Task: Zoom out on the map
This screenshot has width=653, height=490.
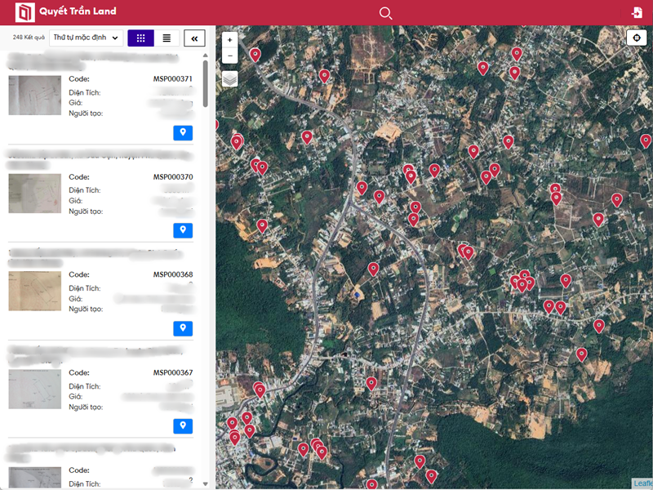Action: pyautogui.click(x=230, y=56)
